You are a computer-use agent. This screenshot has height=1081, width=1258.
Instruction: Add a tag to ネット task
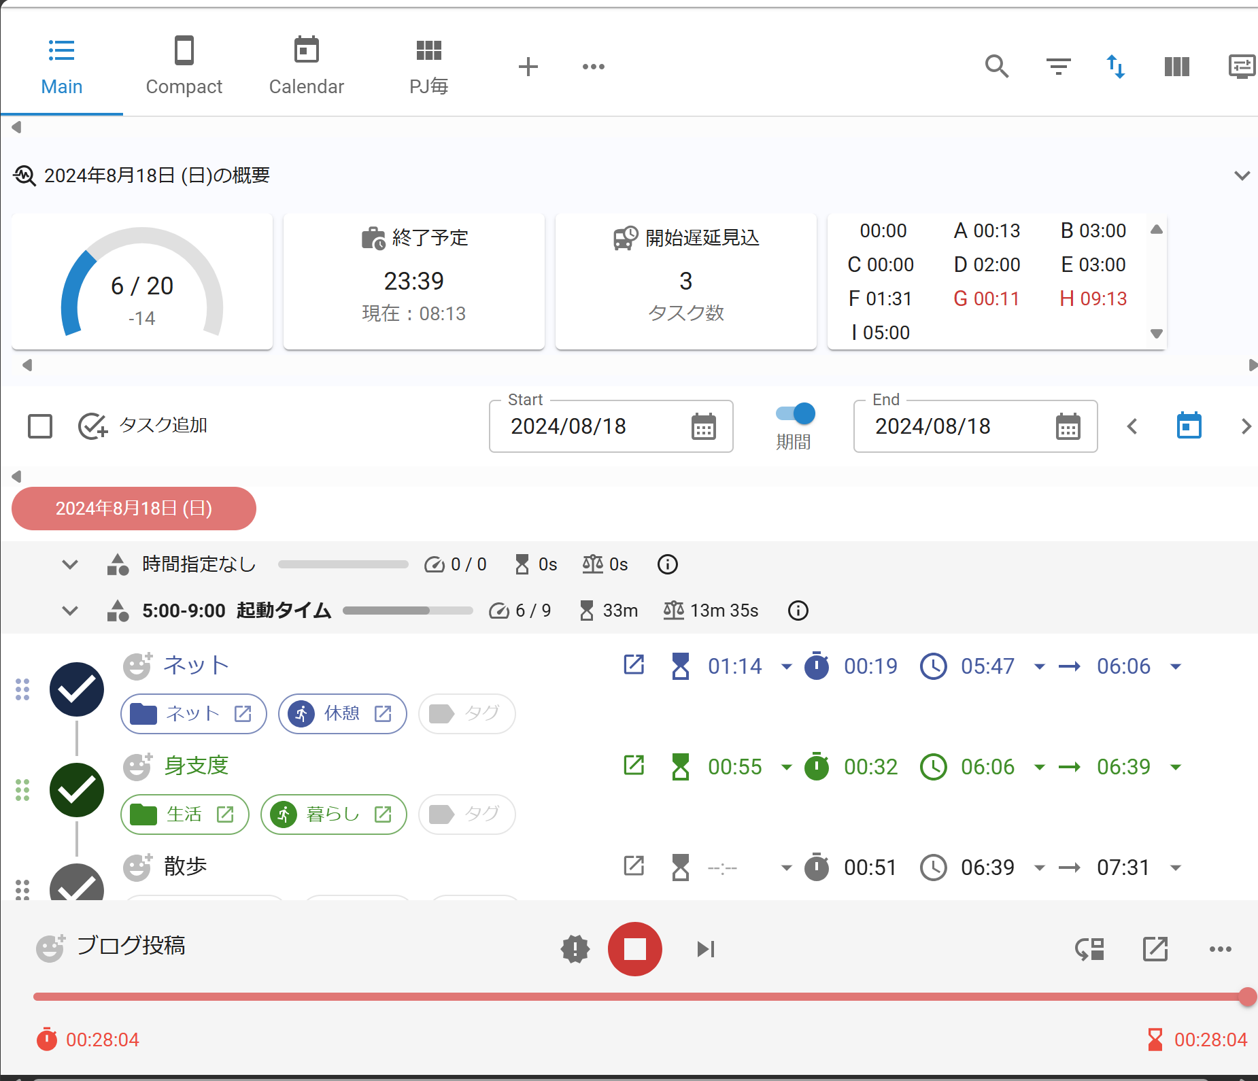(467, 714)
